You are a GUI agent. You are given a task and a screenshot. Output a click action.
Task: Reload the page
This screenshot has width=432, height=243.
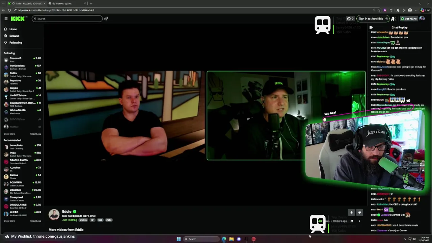(x=9, y=10)
